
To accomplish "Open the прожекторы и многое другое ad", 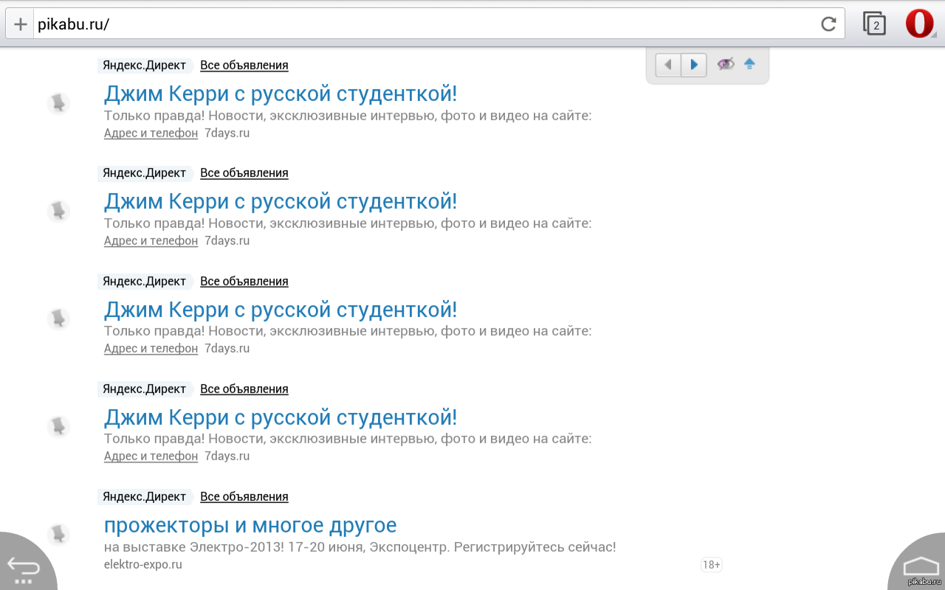I will coord(250,525).
